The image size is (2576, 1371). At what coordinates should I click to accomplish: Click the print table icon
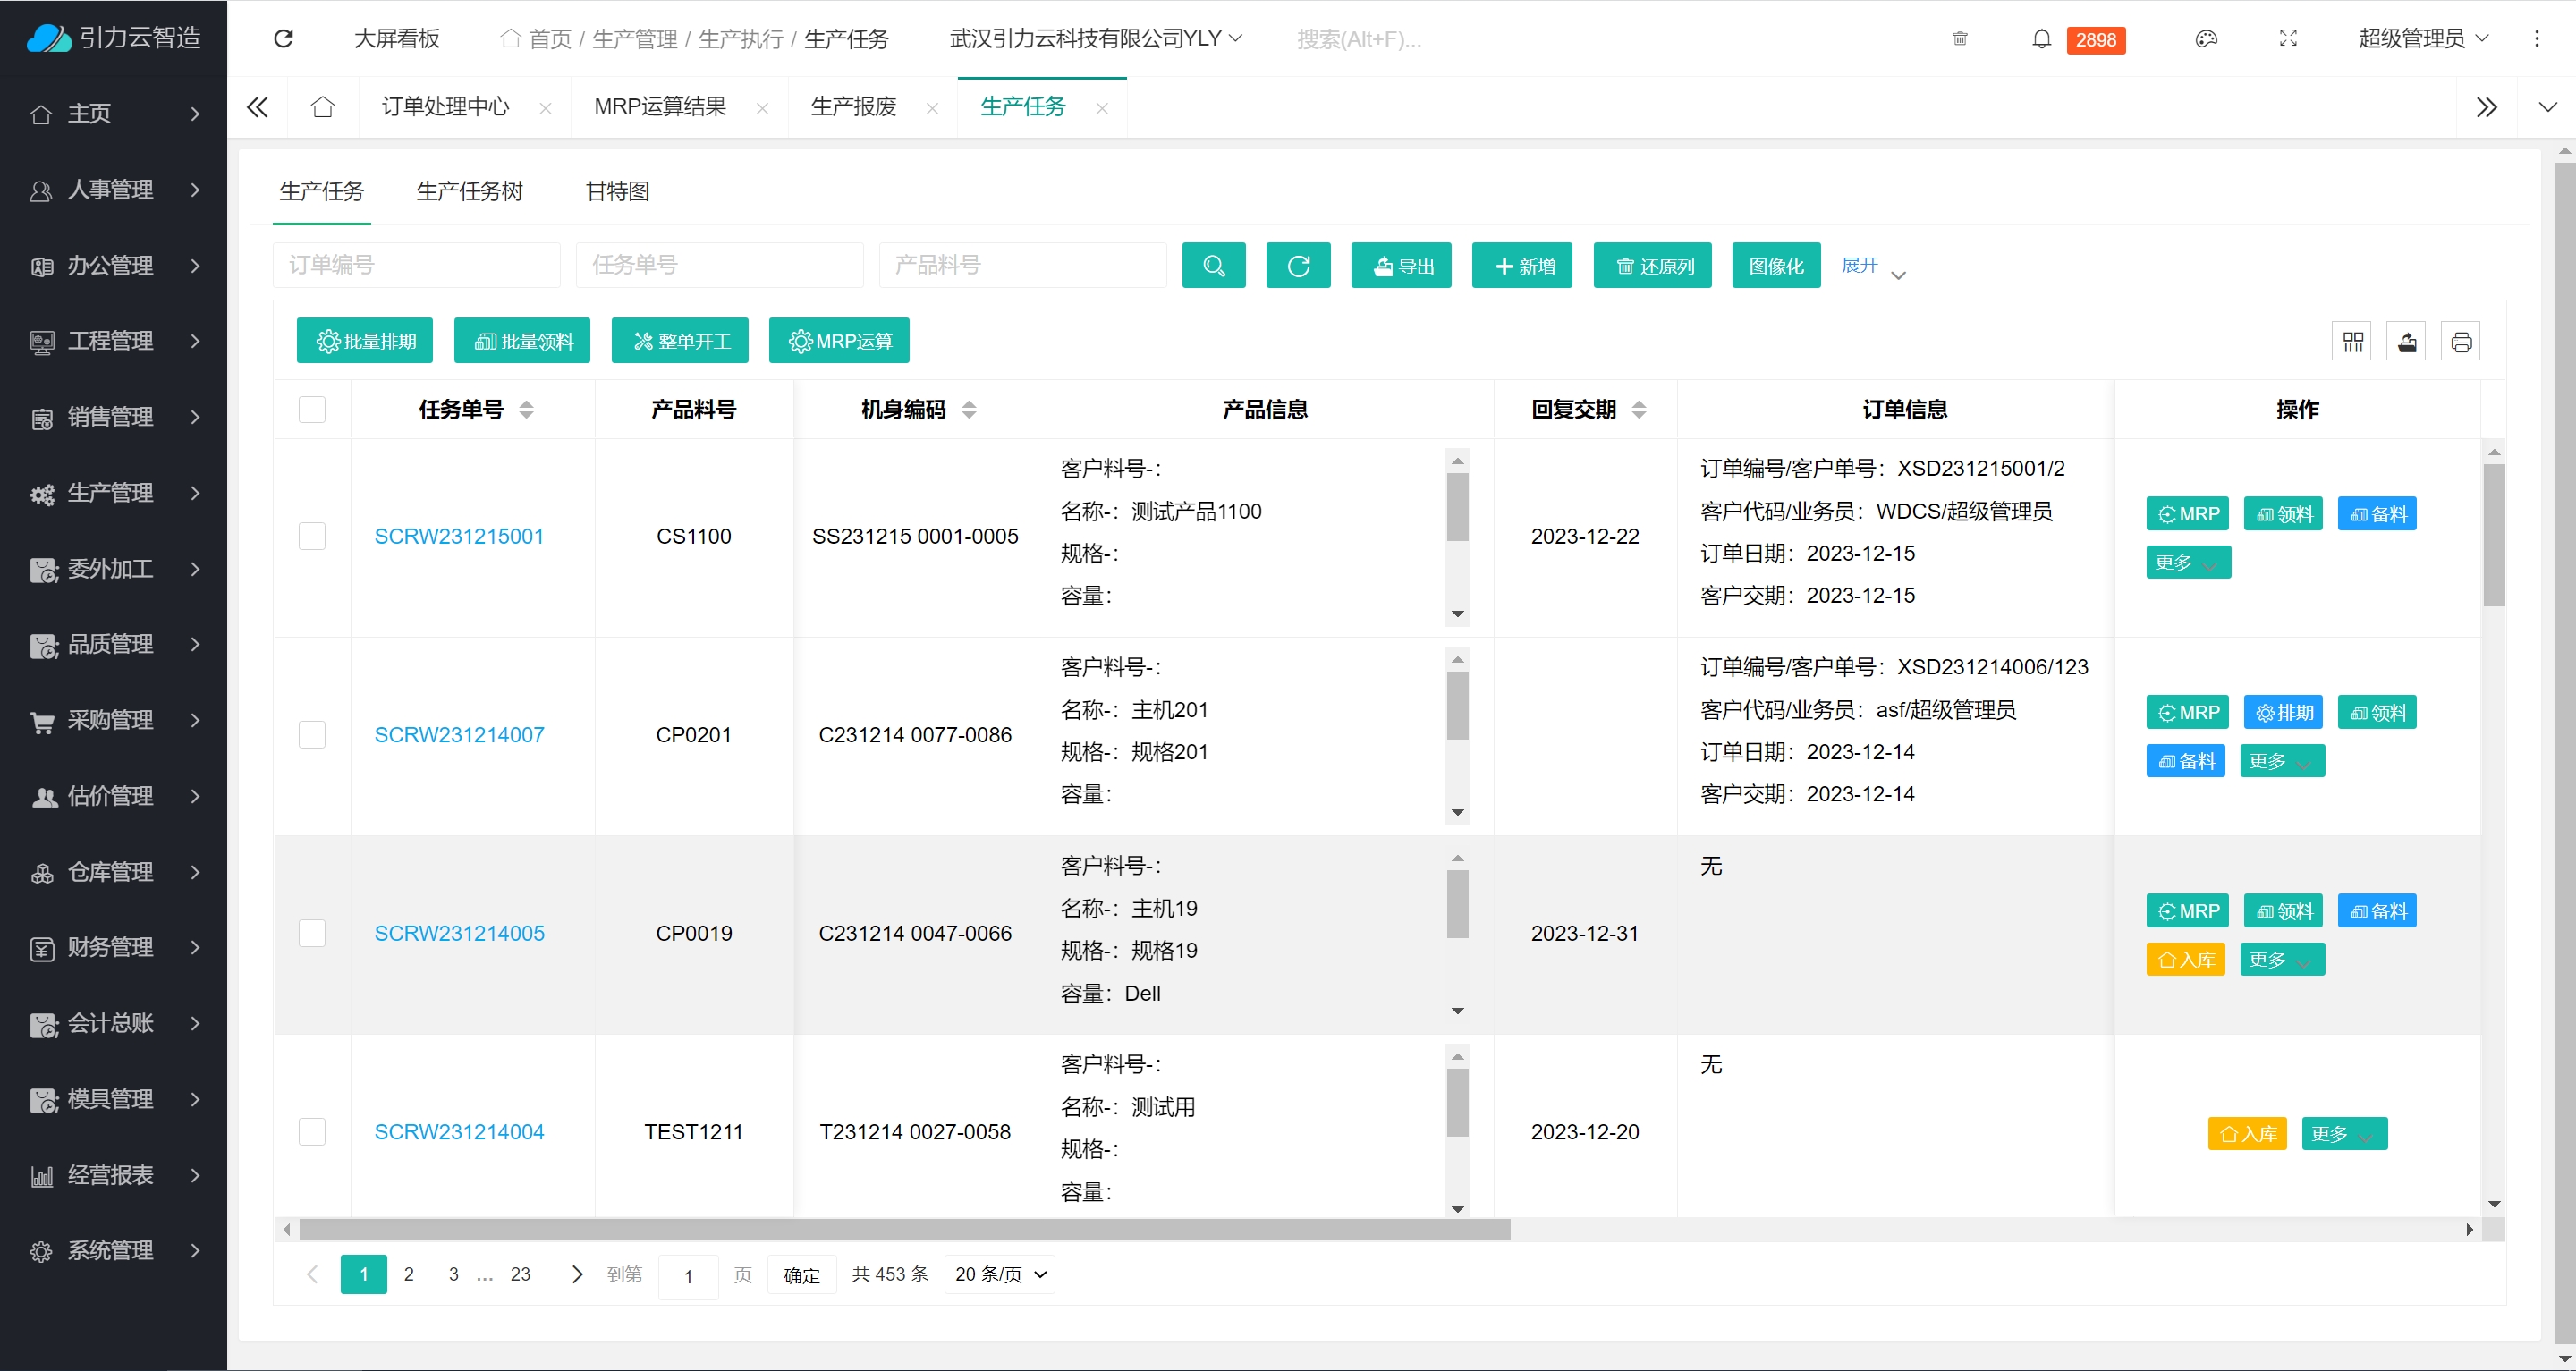pos(2460,342)
